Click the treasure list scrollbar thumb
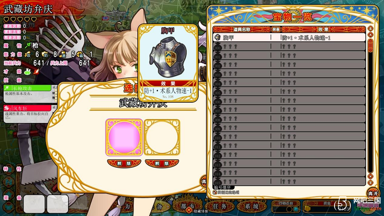The height and width of the screenshot is (216, 384). tap(370, 46)
